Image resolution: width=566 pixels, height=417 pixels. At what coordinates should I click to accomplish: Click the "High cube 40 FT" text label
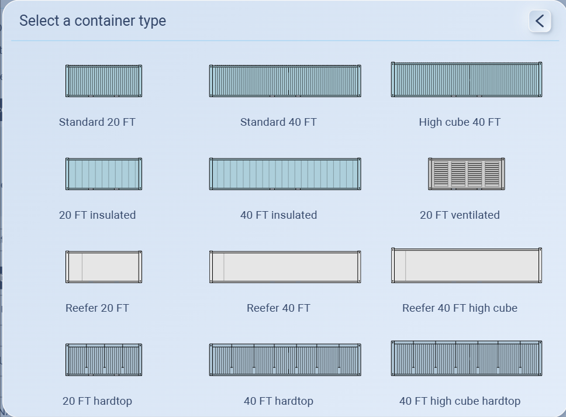(460, 122)
